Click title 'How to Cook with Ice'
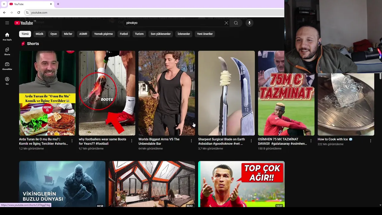 coord(335,139)
